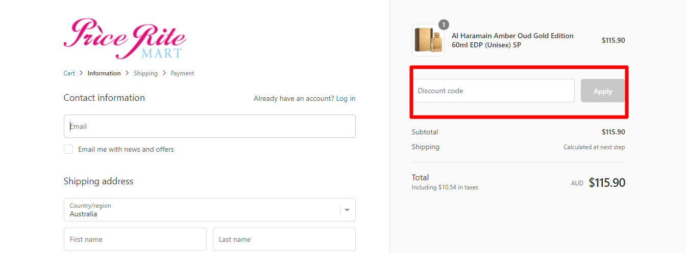Follow the Log in link

(x=346, y=98)
